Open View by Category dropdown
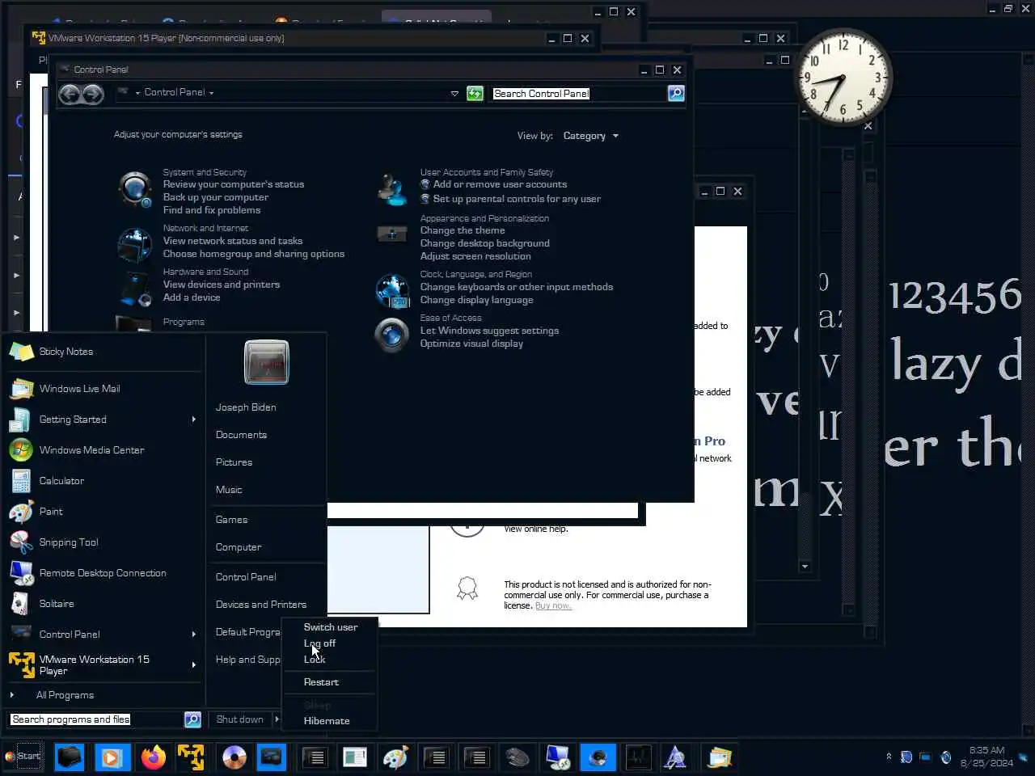 [x=590, y=136]
